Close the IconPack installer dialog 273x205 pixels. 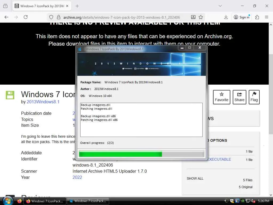(x=200, y=48)
